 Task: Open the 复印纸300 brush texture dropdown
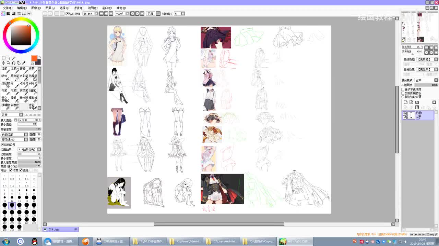tap(26, 139)
